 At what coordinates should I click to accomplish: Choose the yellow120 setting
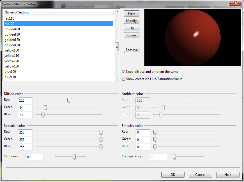(12, 61)
